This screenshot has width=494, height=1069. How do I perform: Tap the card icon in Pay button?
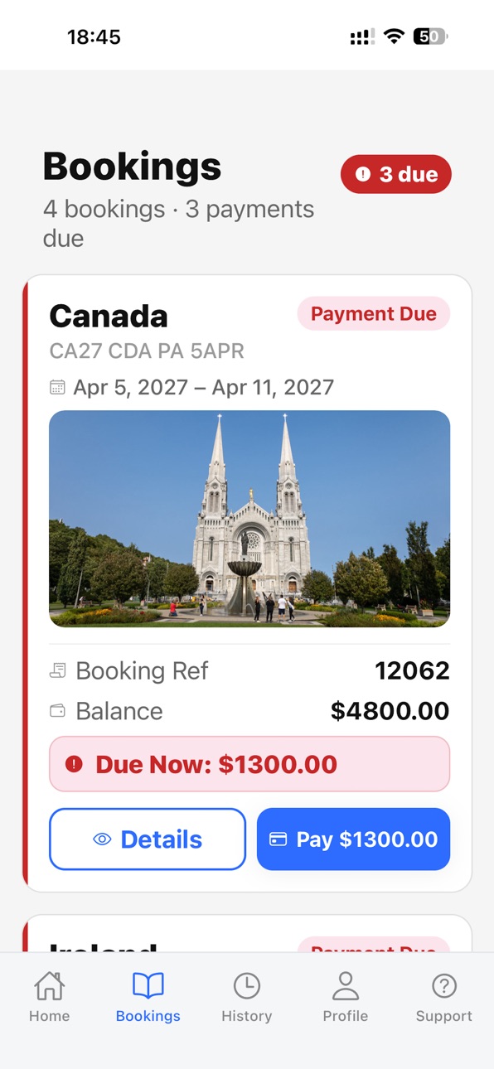[278, 839]
